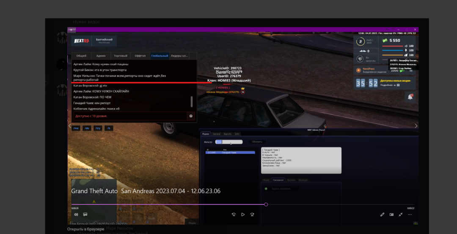Go to next image with right arrow
The height and width of the screenshot is (234, 457).
point(416,126)
